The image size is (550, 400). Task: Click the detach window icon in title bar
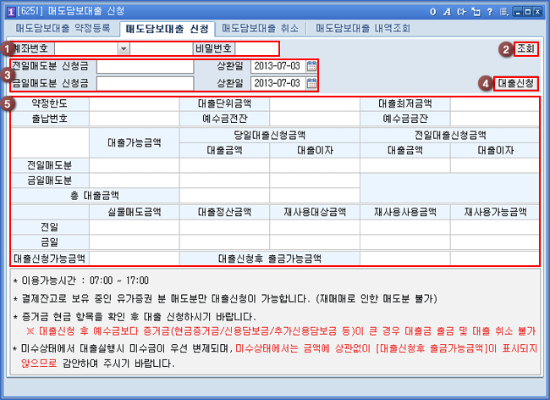coord(474,11)
